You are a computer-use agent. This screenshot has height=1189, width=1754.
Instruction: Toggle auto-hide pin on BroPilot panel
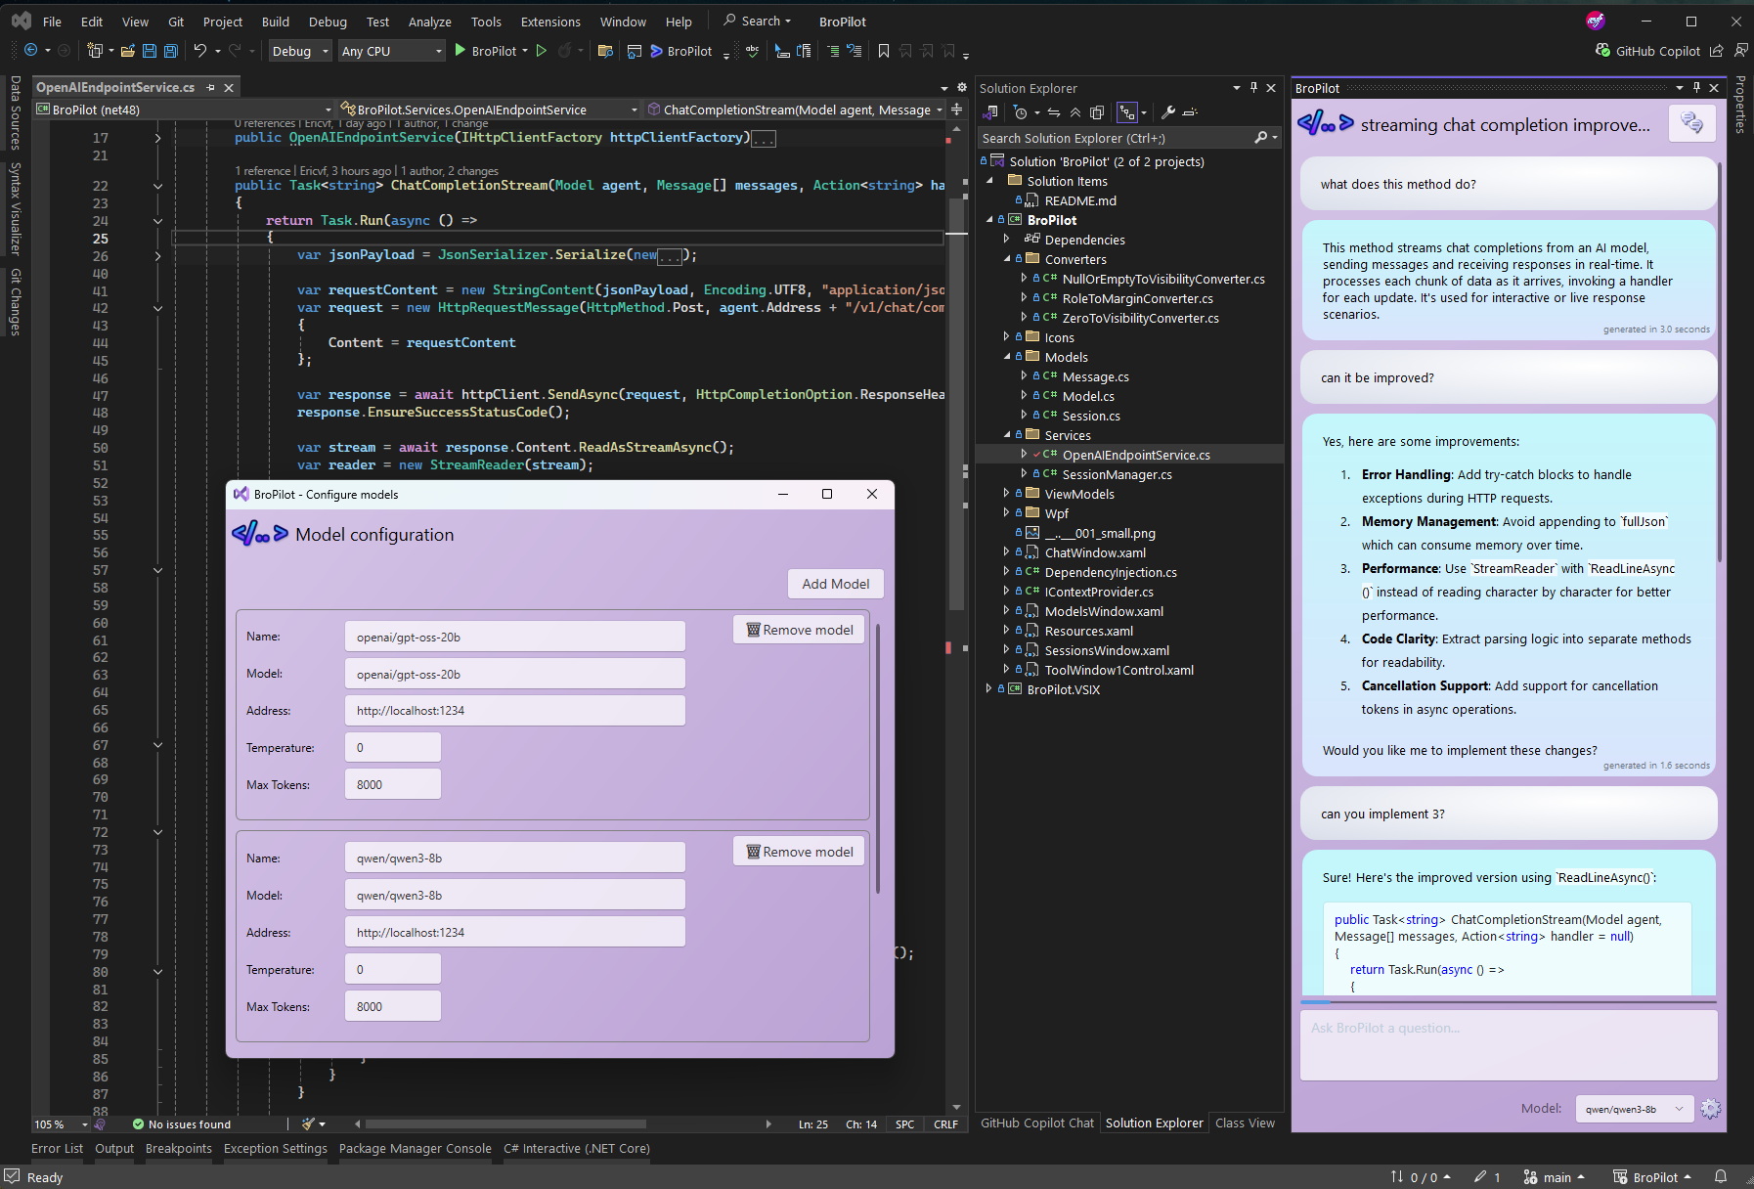click(1696, 88)
